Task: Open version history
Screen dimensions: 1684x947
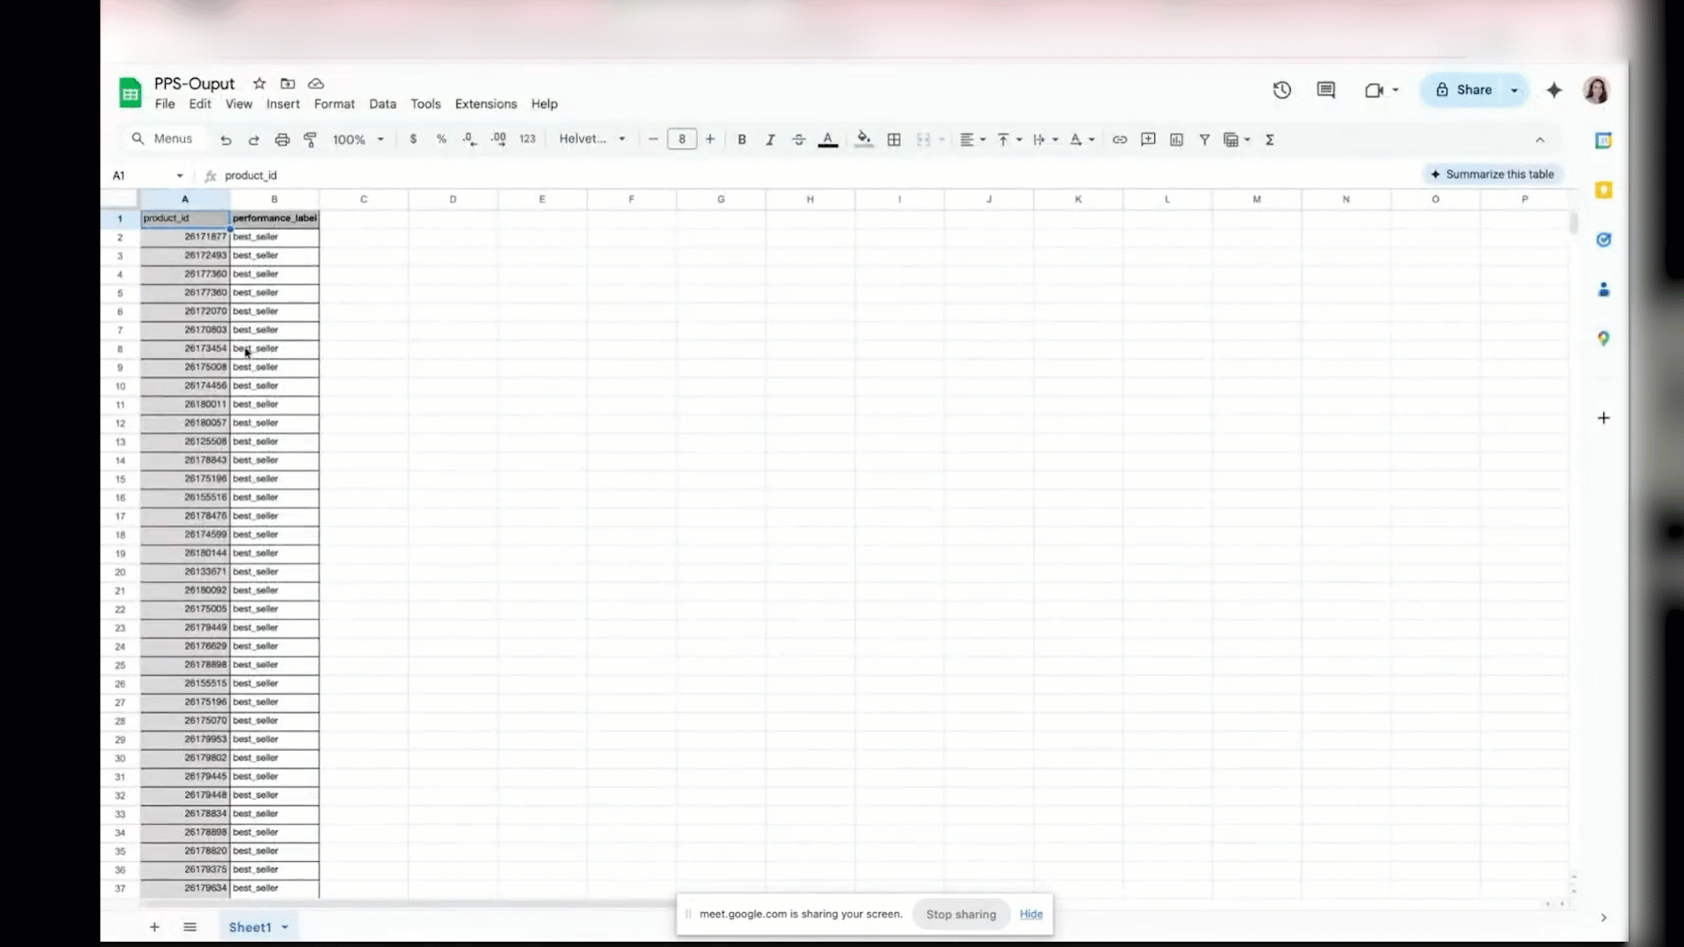Action: 1281,90
